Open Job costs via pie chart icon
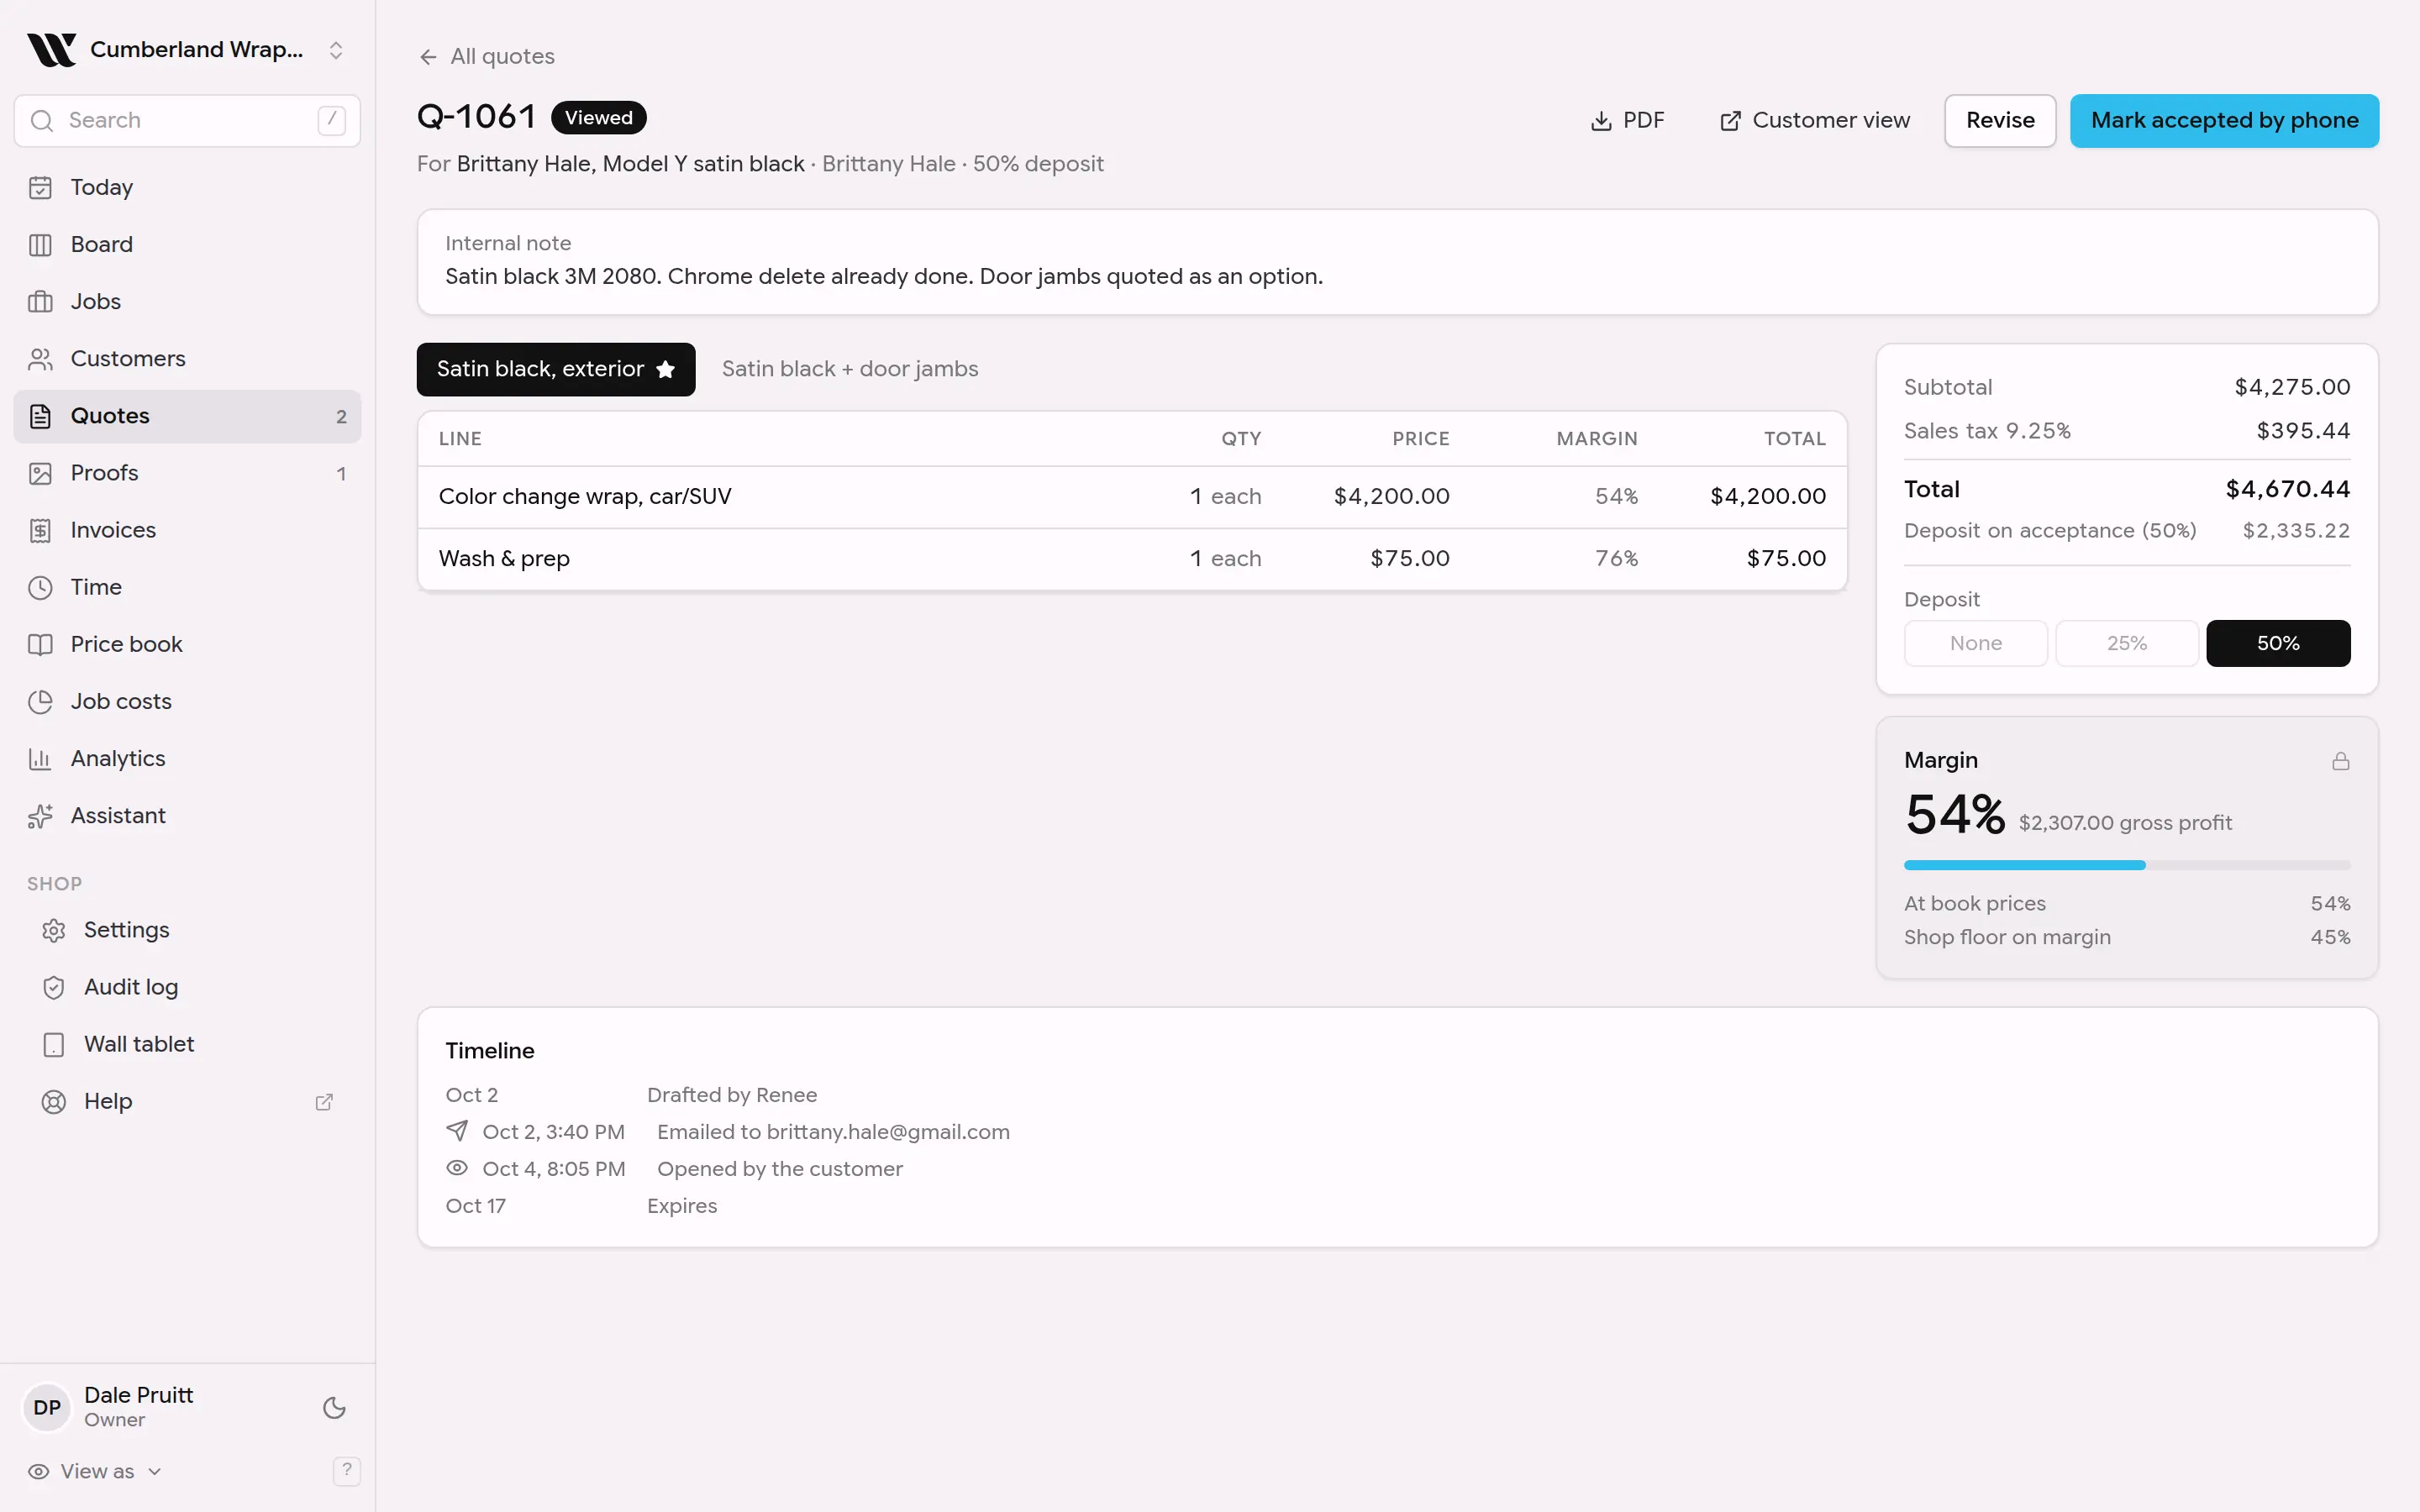This screenshot has height=1512, width=2420. tap(40, 701)
